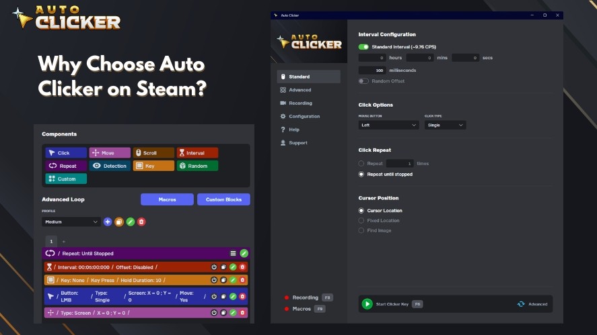Choose Find Image radio option
The width and height of the screenshot is (597, 335).
pyautogui.click(x=361, y=230)
